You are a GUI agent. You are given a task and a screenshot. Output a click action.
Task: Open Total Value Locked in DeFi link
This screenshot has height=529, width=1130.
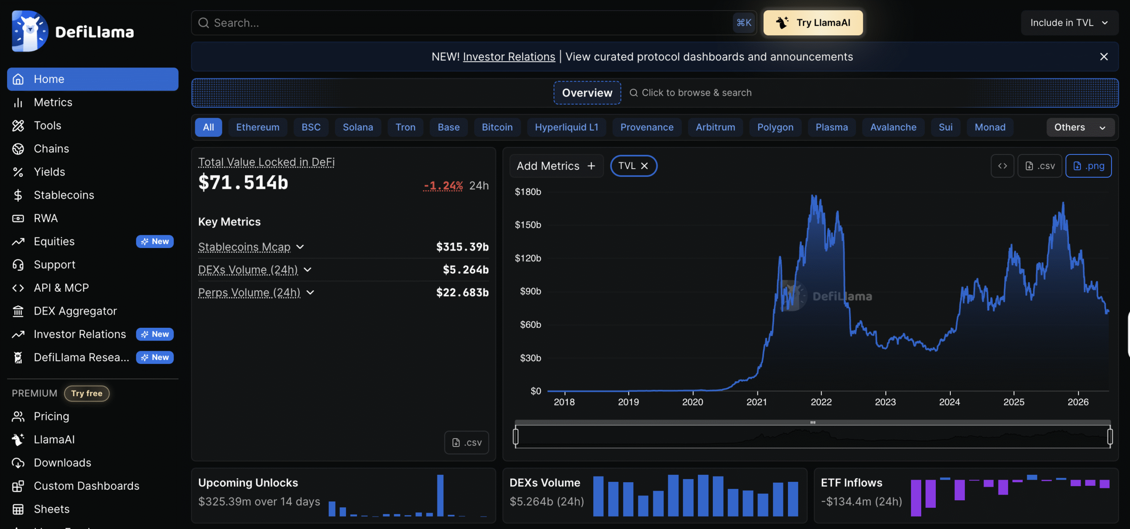[x=266, y=162]
